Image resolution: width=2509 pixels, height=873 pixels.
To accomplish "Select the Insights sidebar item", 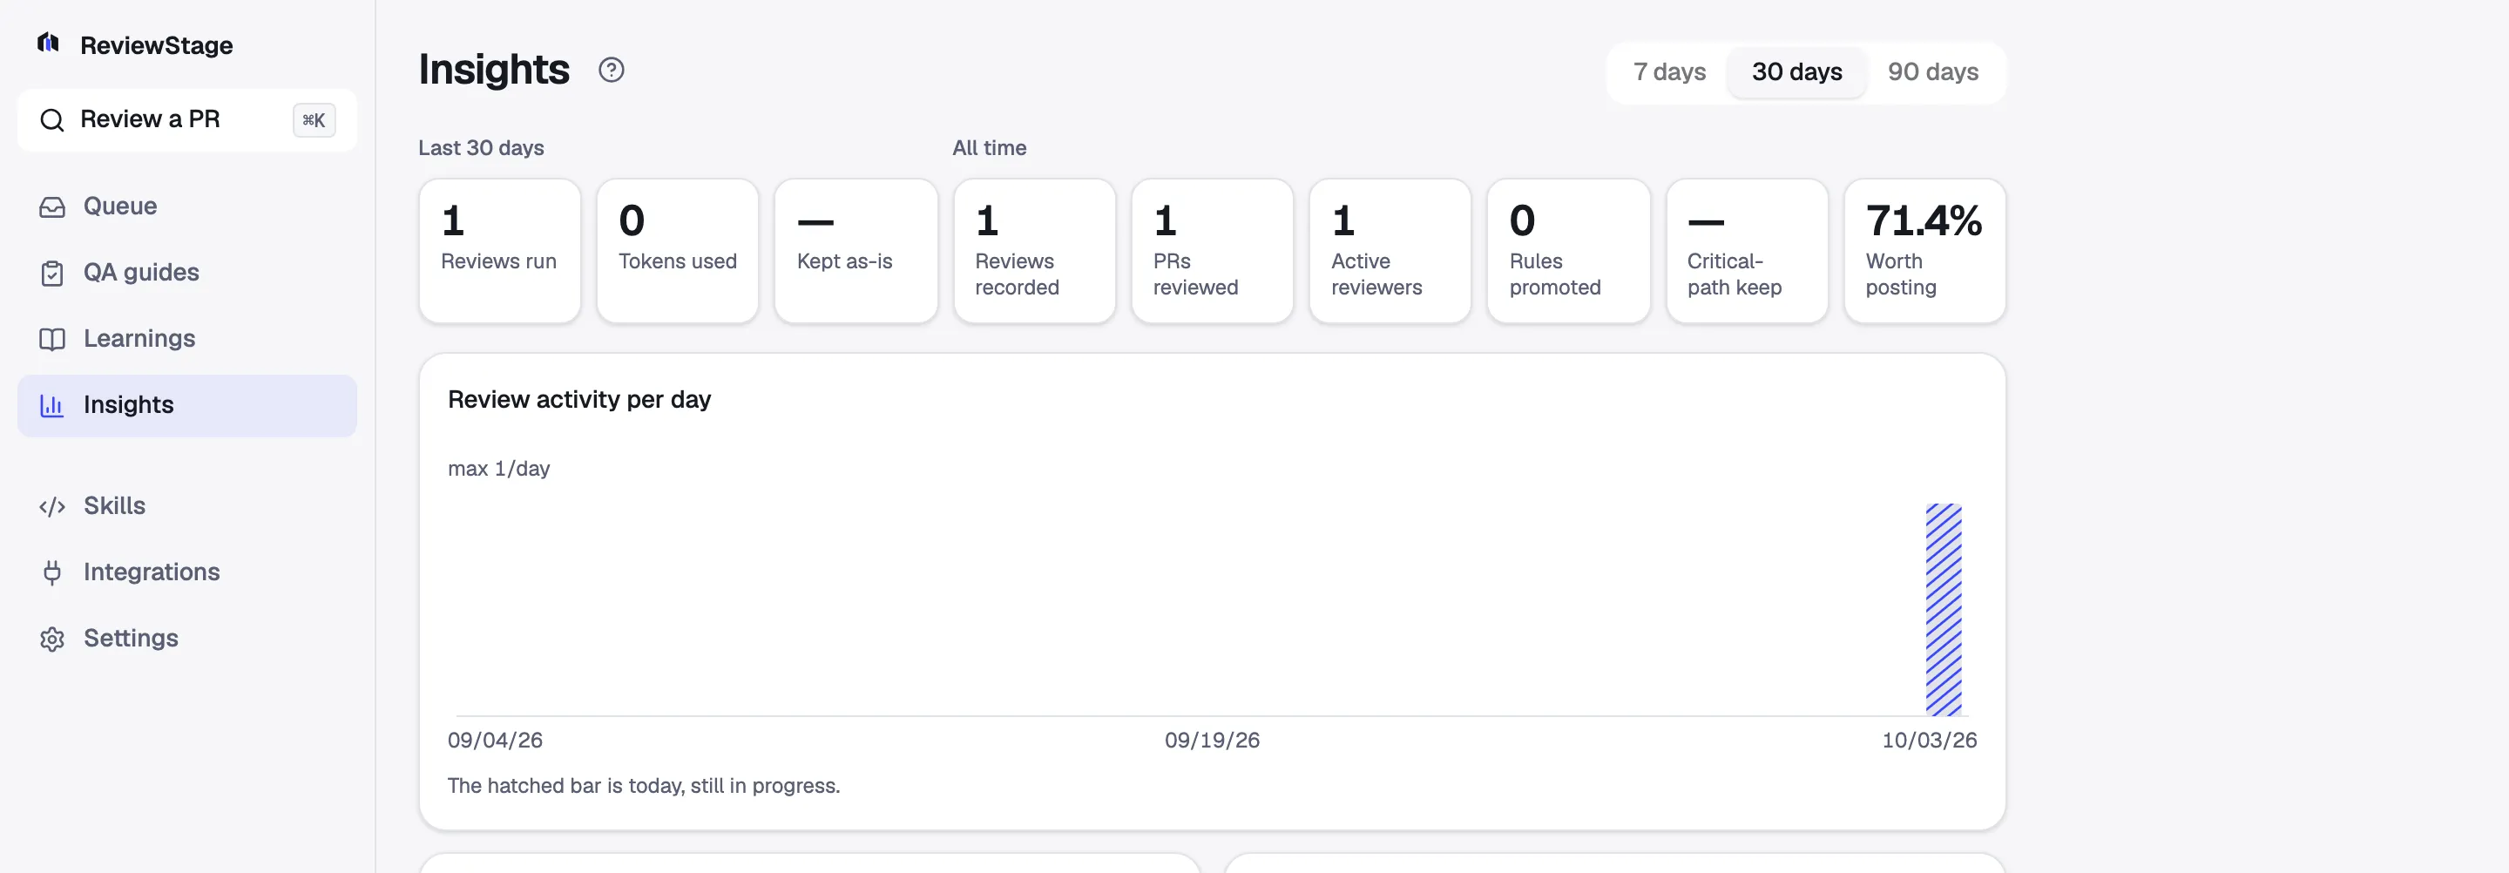I will (187, 405).
